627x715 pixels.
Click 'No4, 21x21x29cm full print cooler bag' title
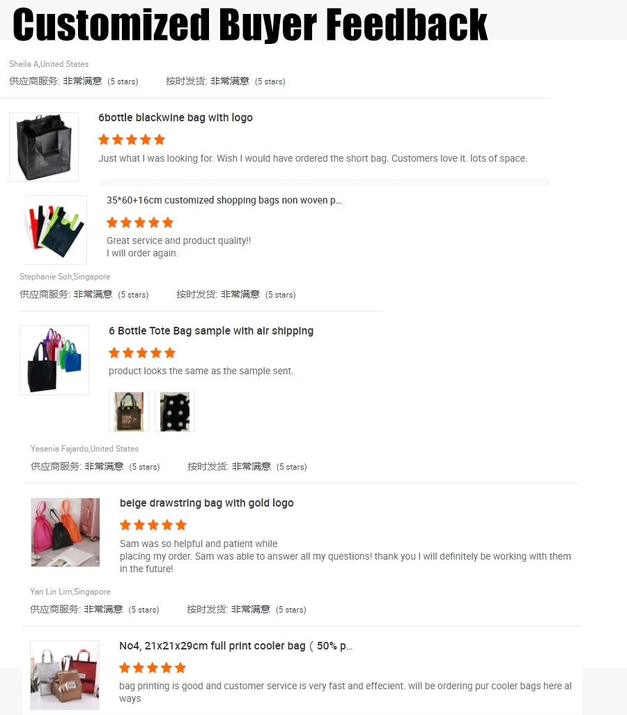pyautogui.click(x=235, y=646)
